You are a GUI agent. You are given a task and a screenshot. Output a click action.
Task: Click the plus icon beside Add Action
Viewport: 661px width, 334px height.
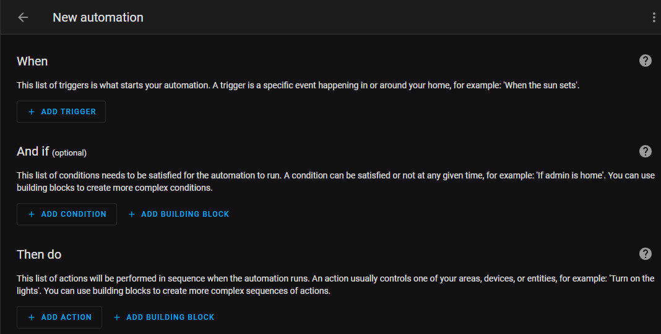coord(32,317)
